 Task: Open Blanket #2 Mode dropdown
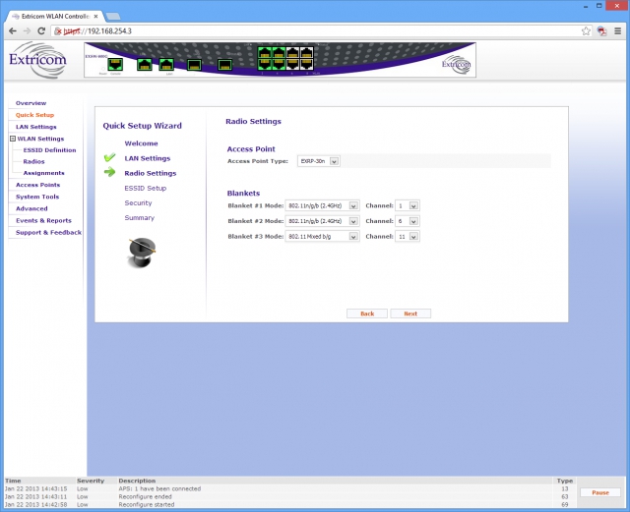point(322,221)
